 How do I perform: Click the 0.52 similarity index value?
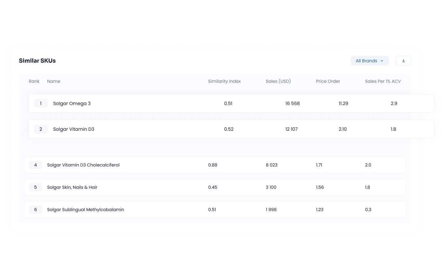point(229,129)
